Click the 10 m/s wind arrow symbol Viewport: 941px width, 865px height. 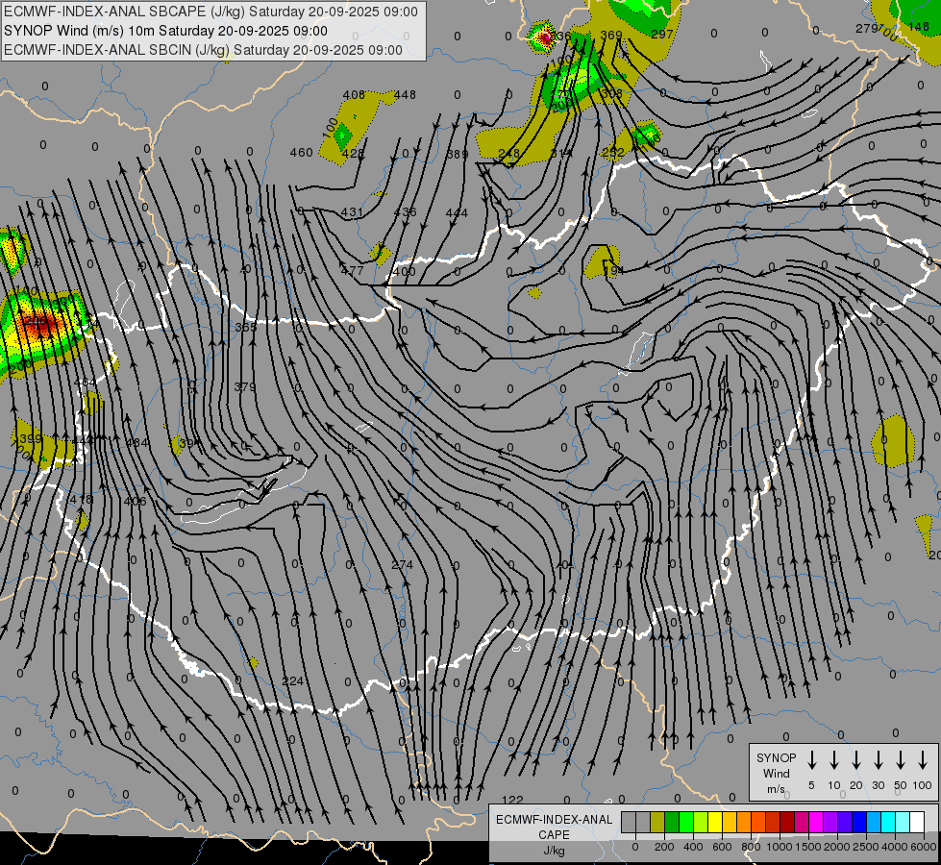834,760
